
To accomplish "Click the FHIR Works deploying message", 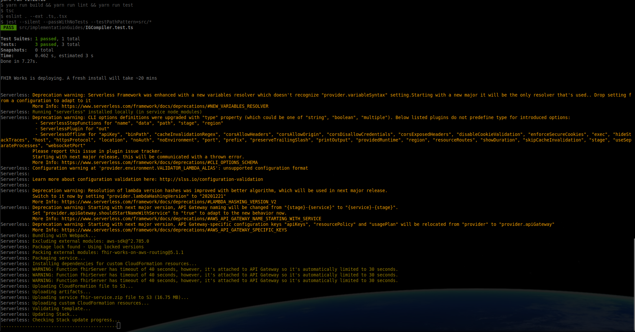I will tap(79, 78).
